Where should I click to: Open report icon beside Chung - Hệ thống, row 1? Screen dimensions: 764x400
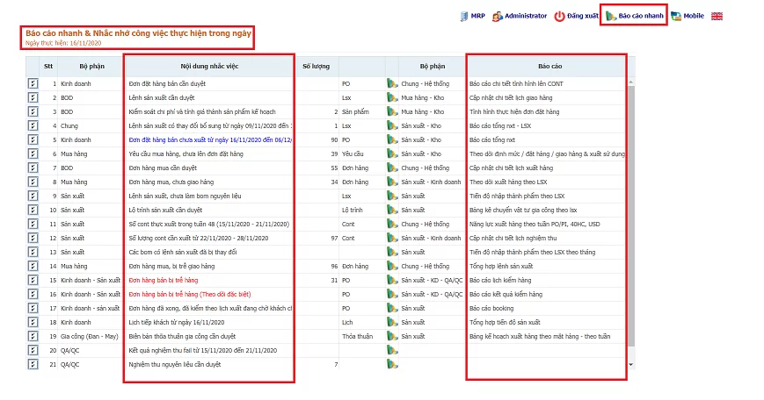click(392, 83)
